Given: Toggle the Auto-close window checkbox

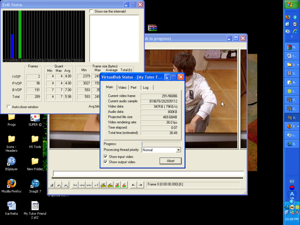Looking at the screenshot, I should point(9,107).
